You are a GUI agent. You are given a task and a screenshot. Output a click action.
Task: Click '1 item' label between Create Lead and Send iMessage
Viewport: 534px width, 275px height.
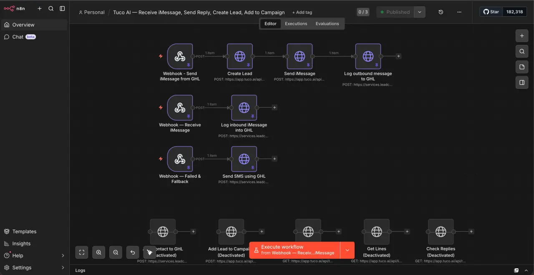pos(270,53)
